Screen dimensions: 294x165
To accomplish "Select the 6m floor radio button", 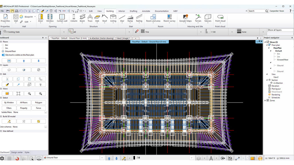I will tap(3, 45).
